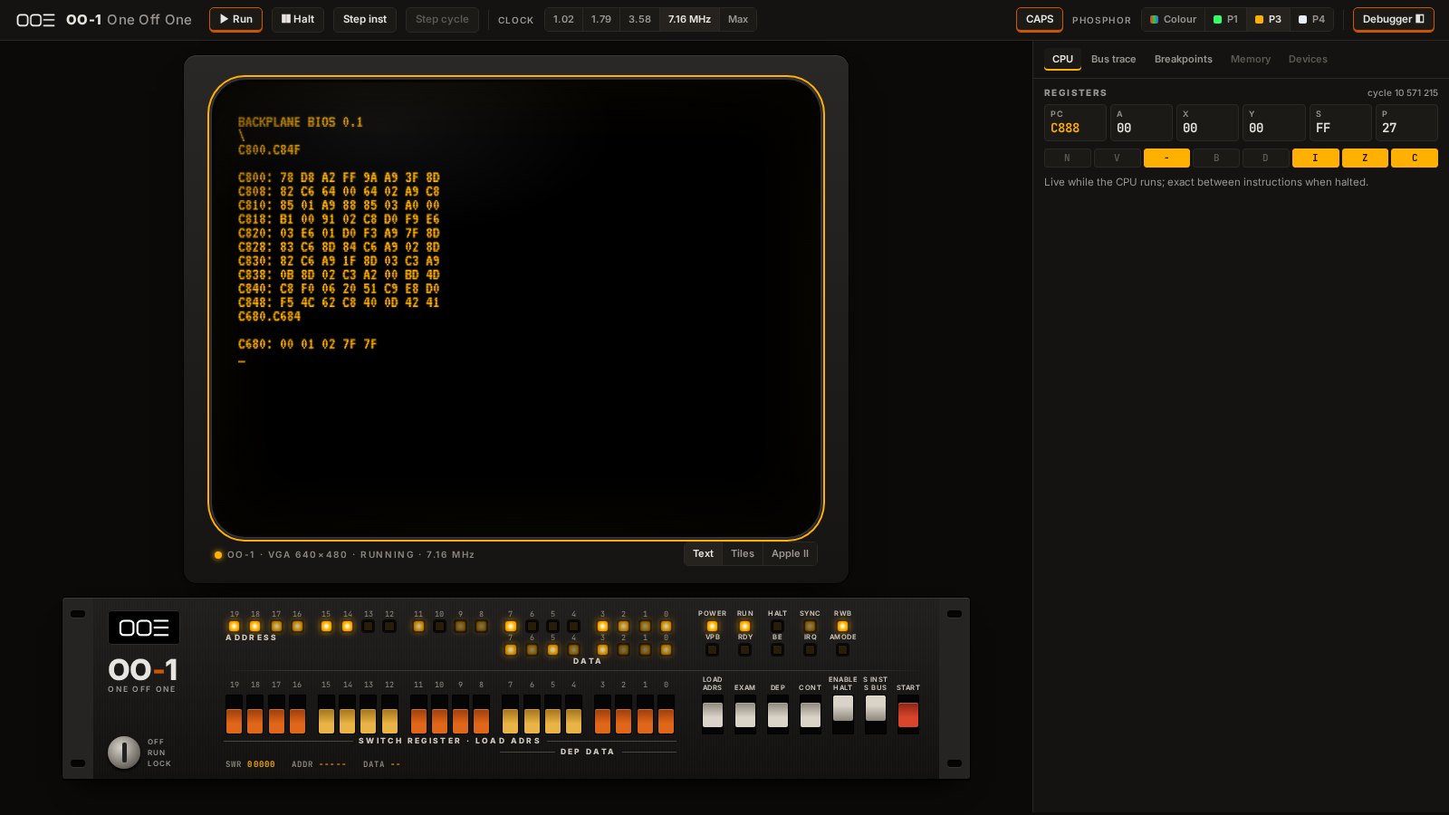Toggle the CAPS lock button

coord(1040,19)
